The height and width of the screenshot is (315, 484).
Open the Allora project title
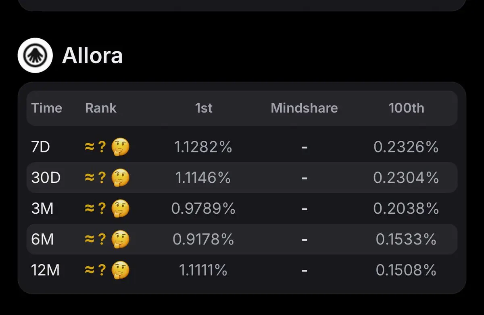tap(92, 56)
